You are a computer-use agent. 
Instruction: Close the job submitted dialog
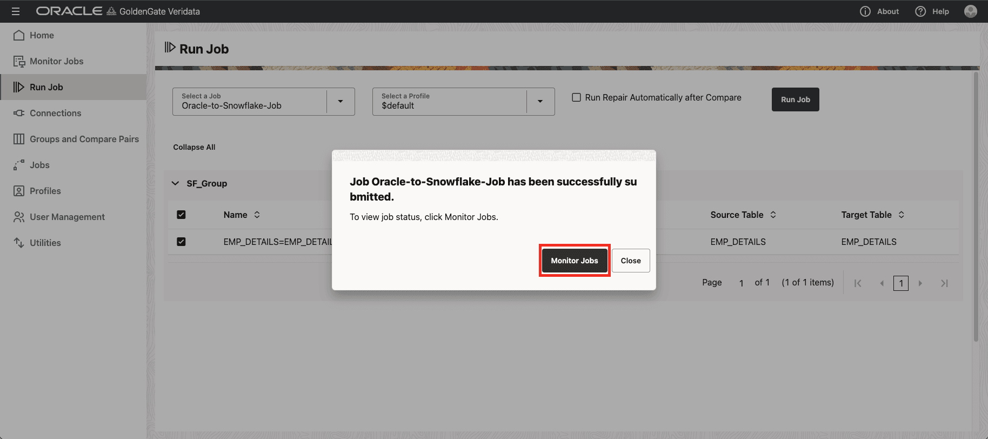[631, 261]
